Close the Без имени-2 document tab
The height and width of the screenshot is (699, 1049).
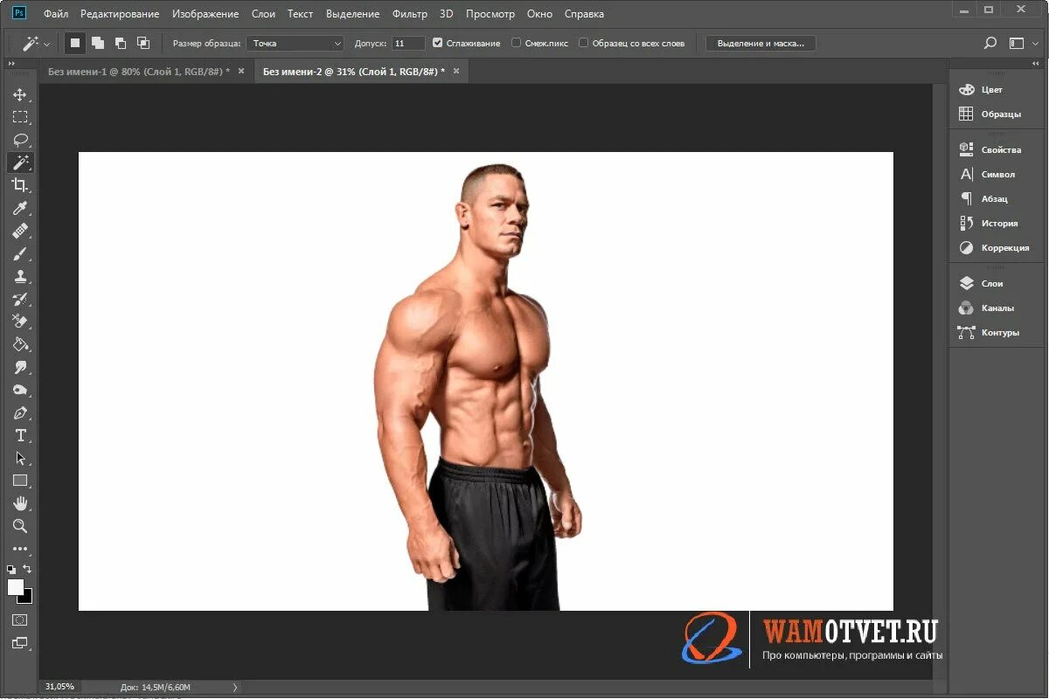point(455,71)
